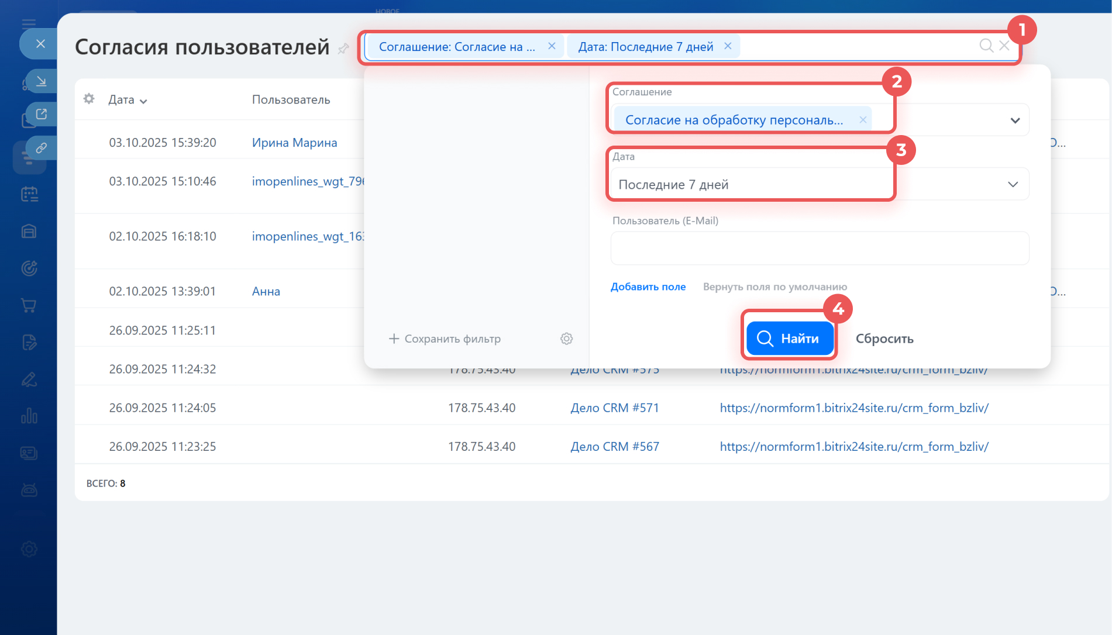Expand the 'Дата' period dropdown
This screenshot has width=1112, height=635.
pos(1013,185)
